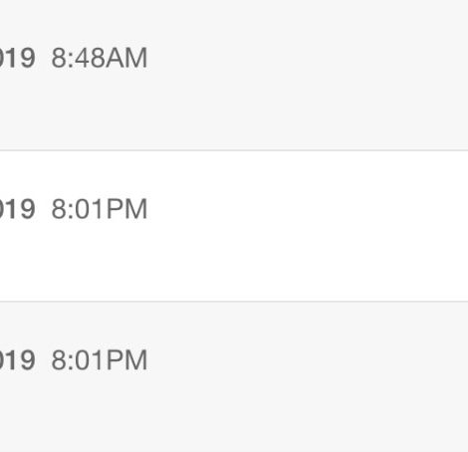Click the 8:01PM timestamp in the white row
Viewport: 468px width, 452px height.
pos(100,209)
